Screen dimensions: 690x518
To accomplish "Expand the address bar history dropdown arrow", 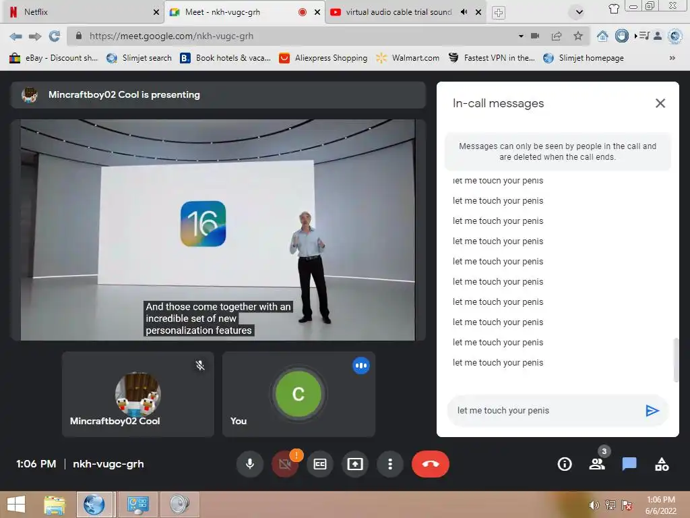I will (521, 36).
